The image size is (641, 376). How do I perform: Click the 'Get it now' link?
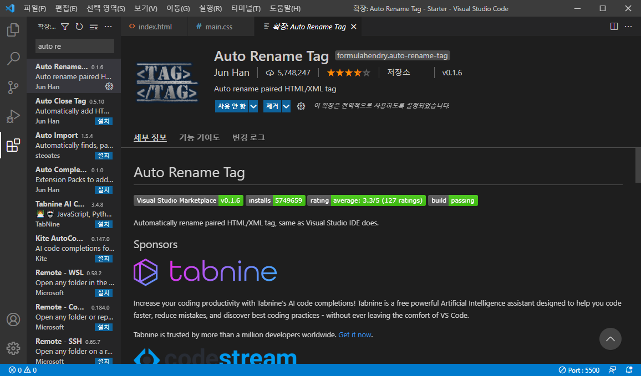[x=355, y=335]
